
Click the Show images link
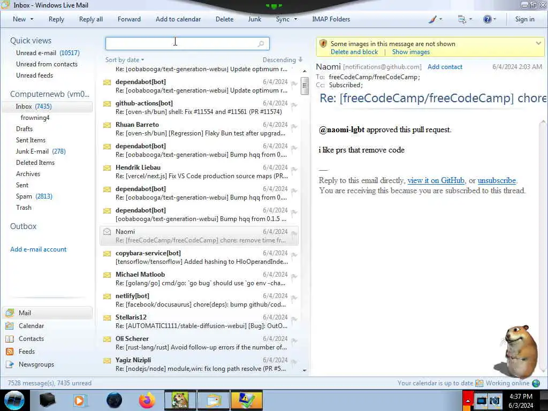tap(410, 52)
